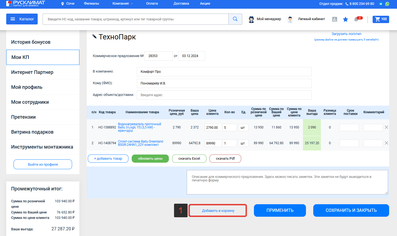Click the ФИО field Пономареву И.В.
This screenshot has width=397, height=236.
coord(224,83)
